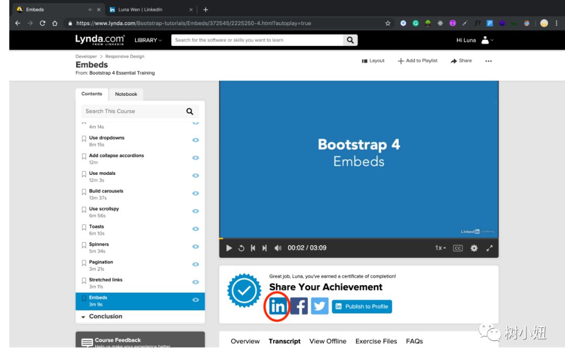Replay the video with the rewind icon
Image resolution: width=565 pixels, height=358 pixels.
click(241, 248)
